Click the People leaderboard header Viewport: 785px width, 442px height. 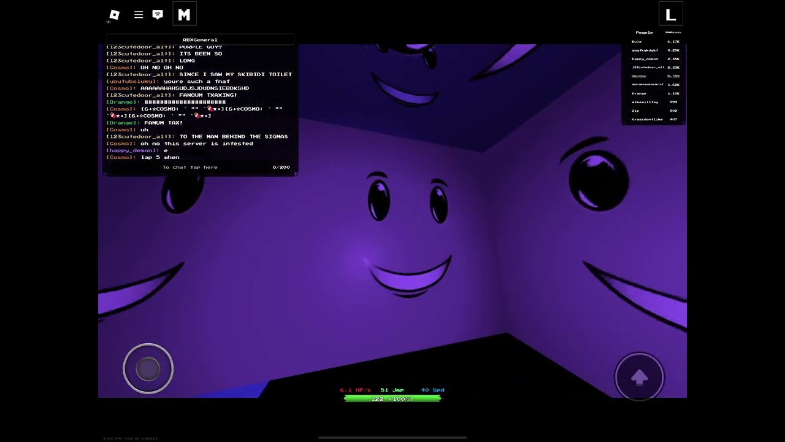644,33
